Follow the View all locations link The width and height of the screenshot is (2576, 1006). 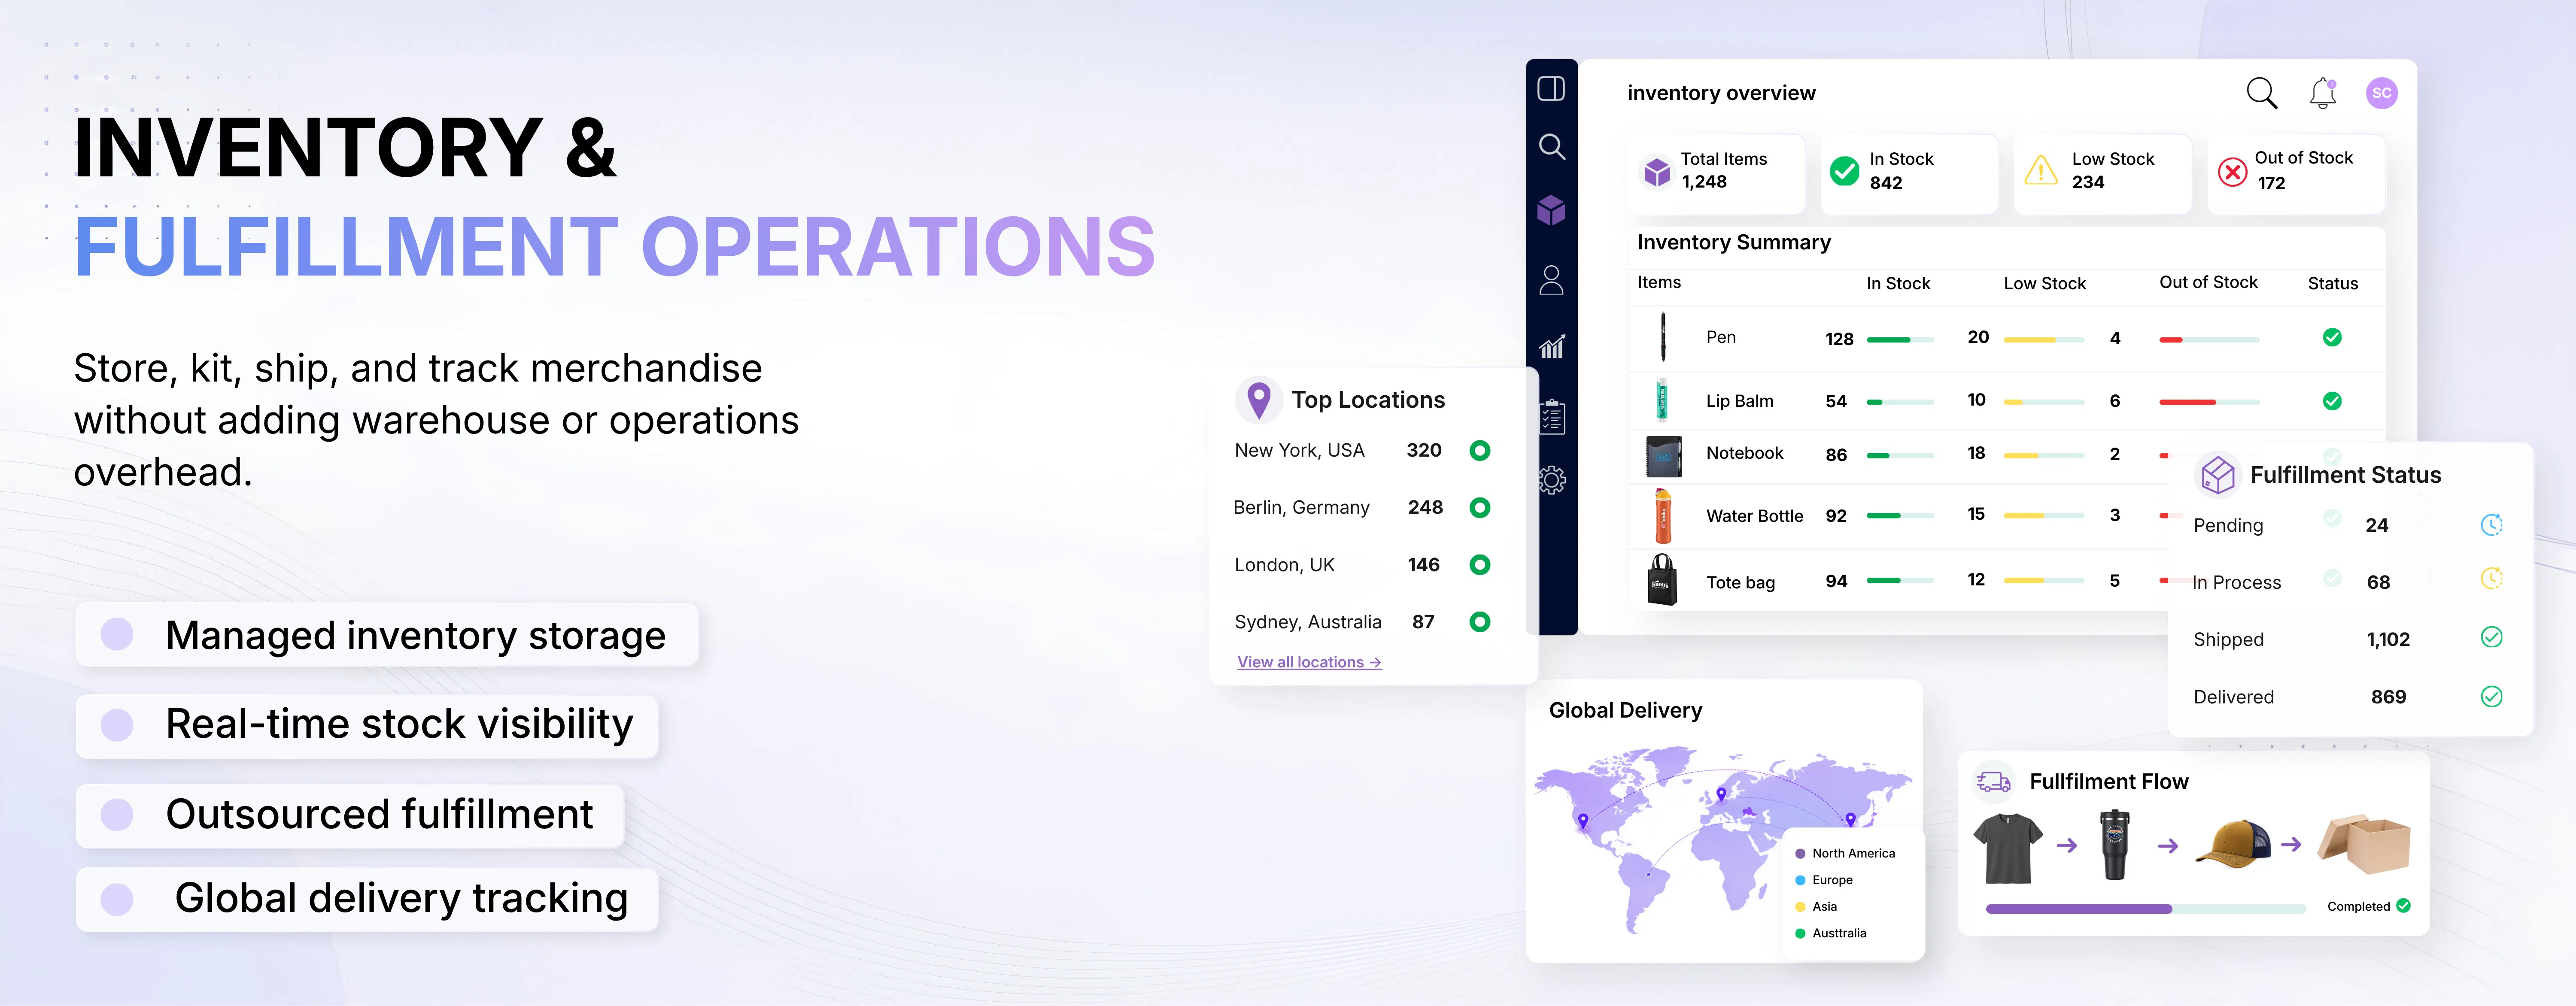(x=1309, y=662)
